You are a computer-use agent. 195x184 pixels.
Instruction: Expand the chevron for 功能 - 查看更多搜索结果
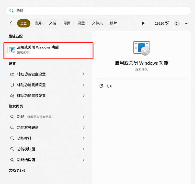click(x=84, y=117)
